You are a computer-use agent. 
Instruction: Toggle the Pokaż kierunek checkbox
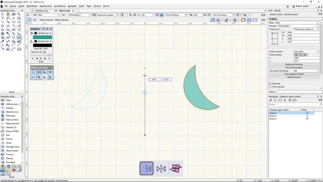coord(271,87)
